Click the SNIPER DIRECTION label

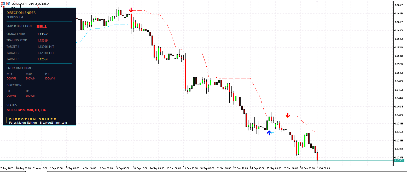coord(19,26)
